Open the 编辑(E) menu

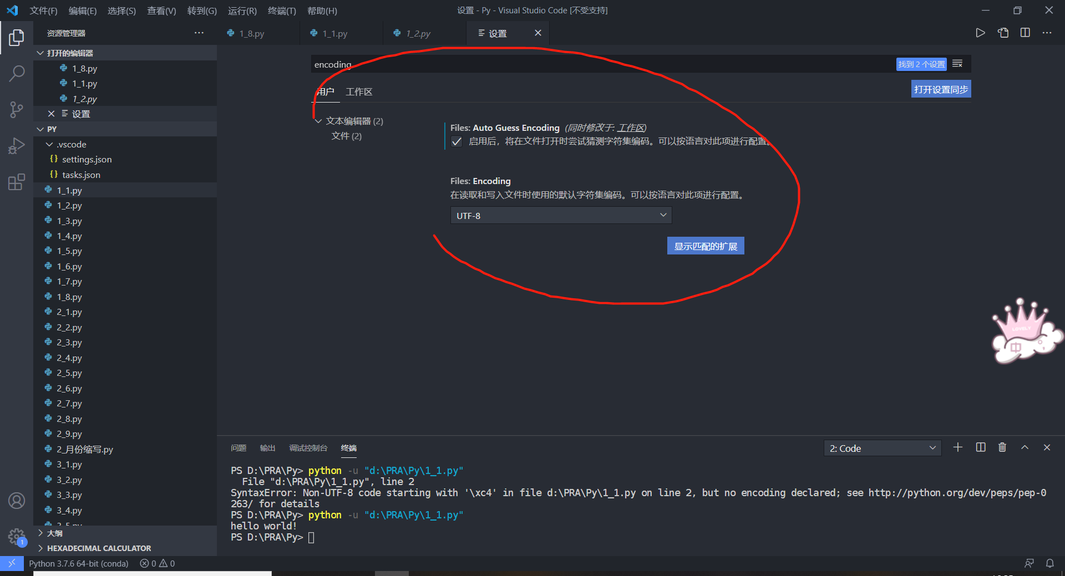point(83,11)
